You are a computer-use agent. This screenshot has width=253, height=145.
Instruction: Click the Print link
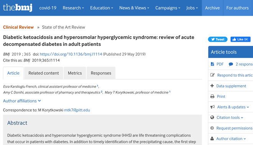[x=221, y=97]
